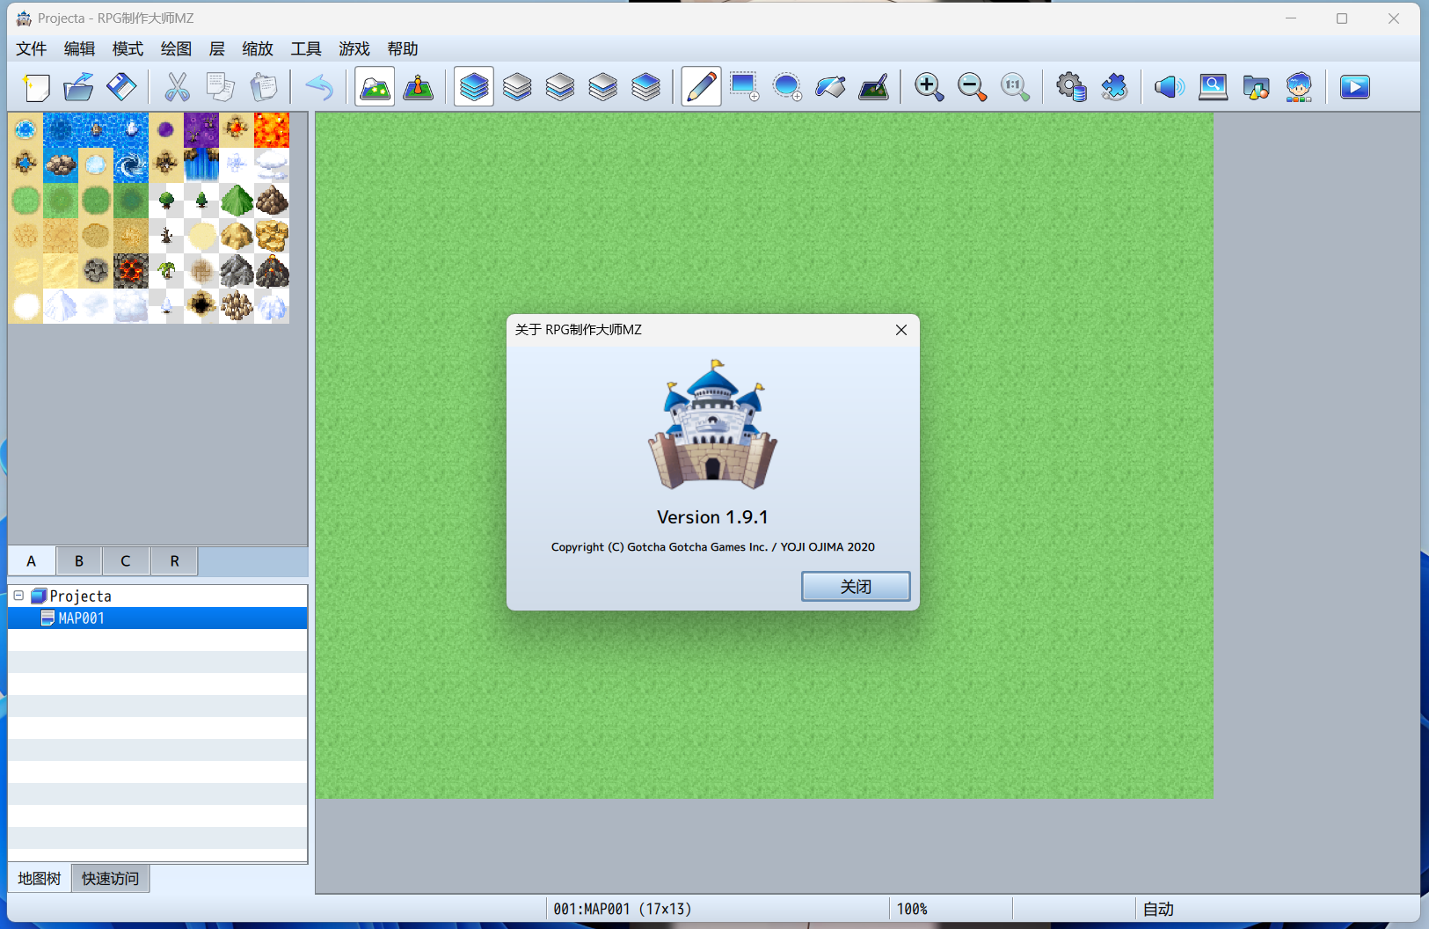This screenshot has width=1429, height=929.
Task: Click the Cut scissors icon
Action: point(177,87)
